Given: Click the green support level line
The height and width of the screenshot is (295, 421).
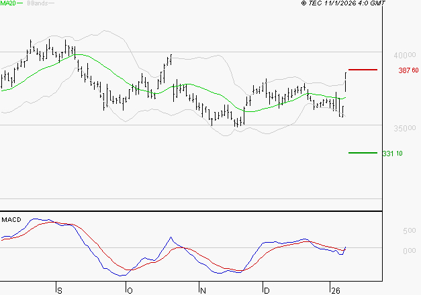Looking at the screenshot, I should [x=363, y=153].
